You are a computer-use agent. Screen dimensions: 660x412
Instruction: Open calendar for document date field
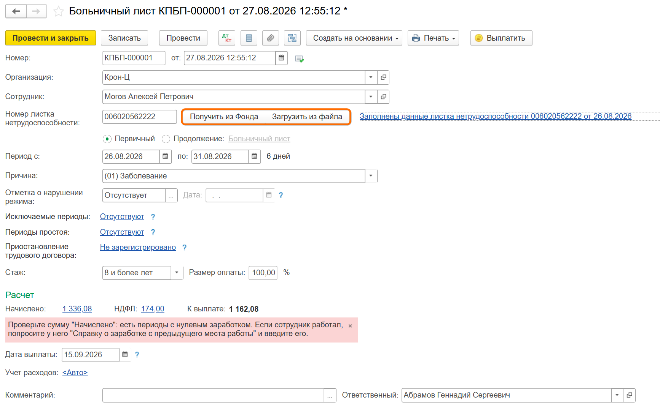point(281,58)
